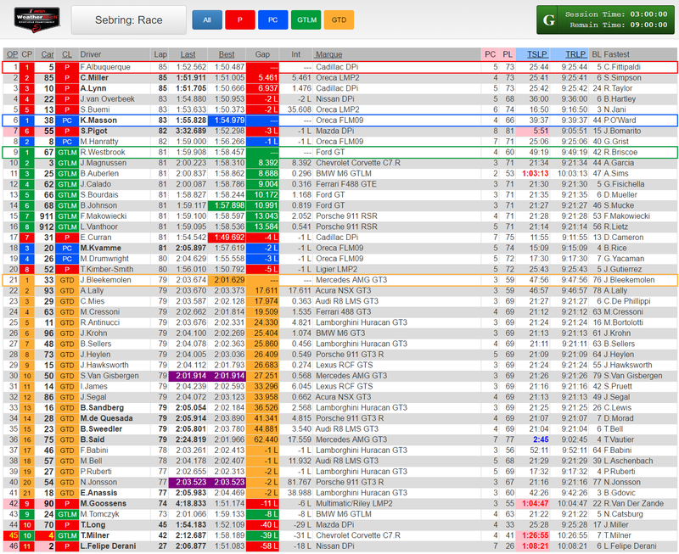Select driver L.Felipe Derani in the Driver column

coord(108,546)
